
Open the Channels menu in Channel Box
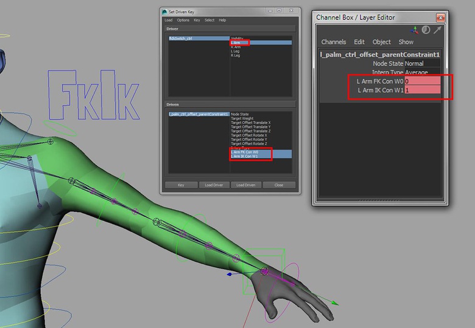(333, 42)
